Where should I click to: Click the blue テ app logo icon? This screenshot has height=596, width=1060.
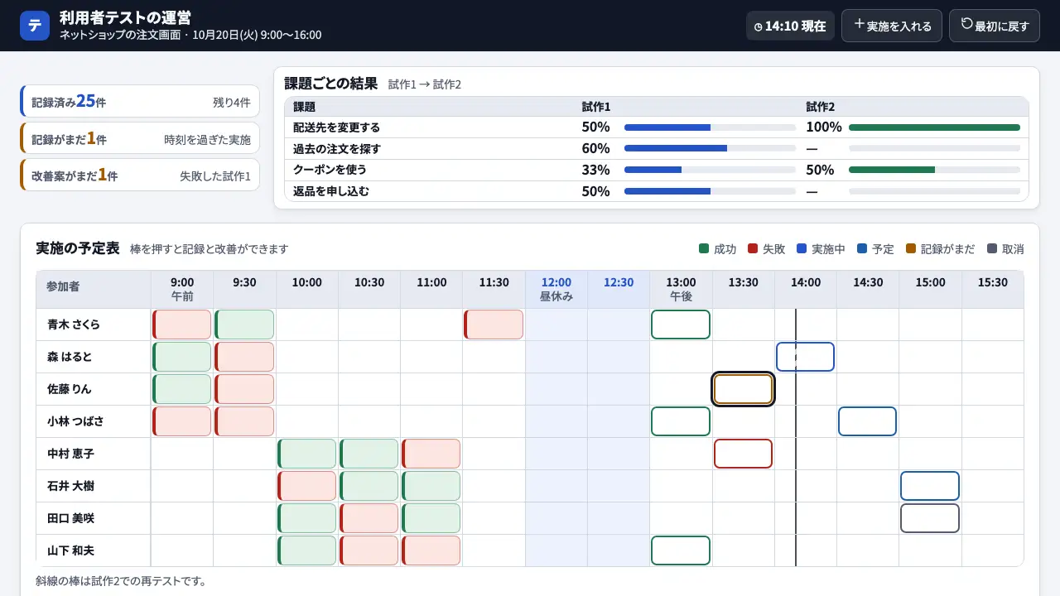[35, 26]
